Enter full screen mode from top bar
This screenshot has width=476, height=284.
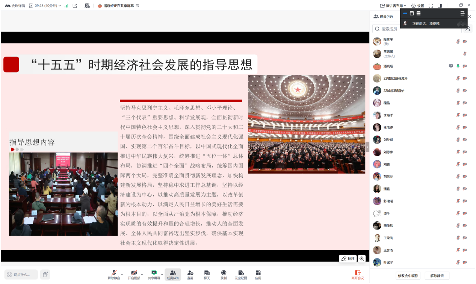point(431,6)
